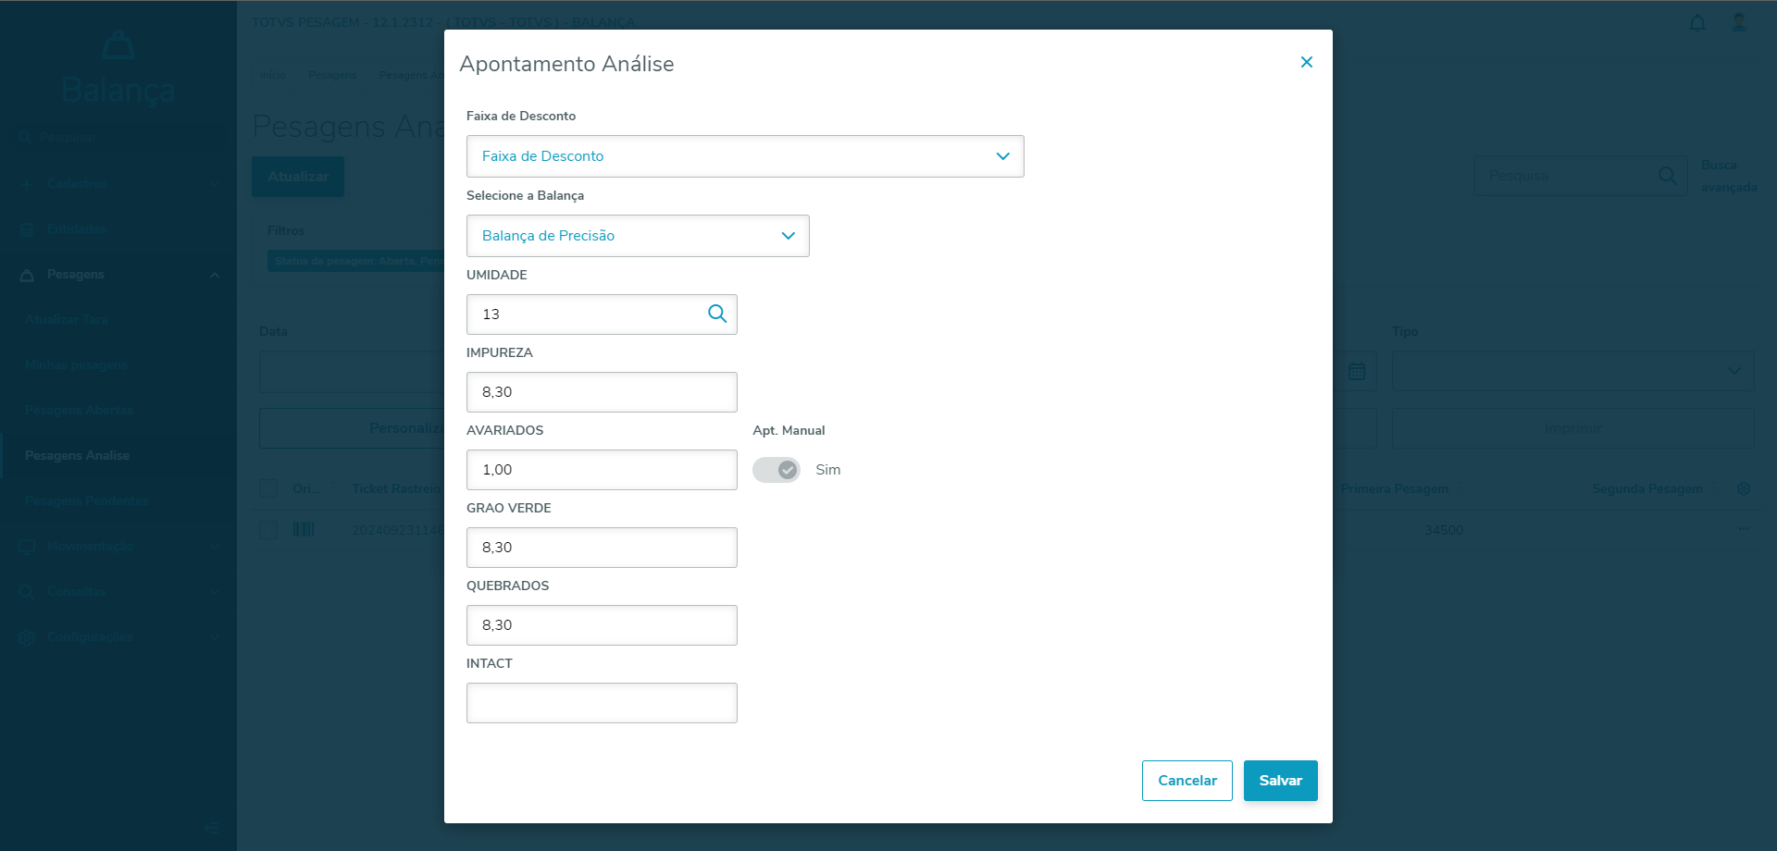
Task: Click into the INTACT input field
Action: point(602,703)
